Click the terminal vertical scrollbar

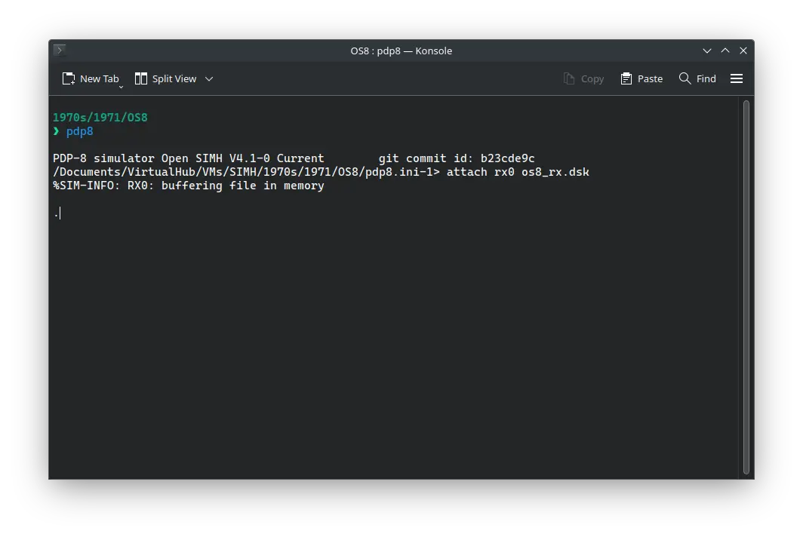tap(746, 287)
